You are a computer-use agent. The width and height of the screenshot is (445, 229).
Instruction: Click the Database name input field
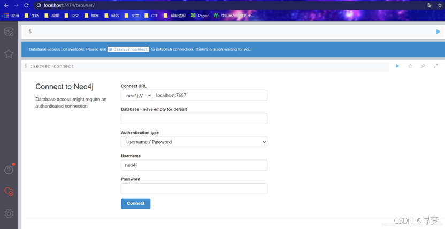pos(194,119)
